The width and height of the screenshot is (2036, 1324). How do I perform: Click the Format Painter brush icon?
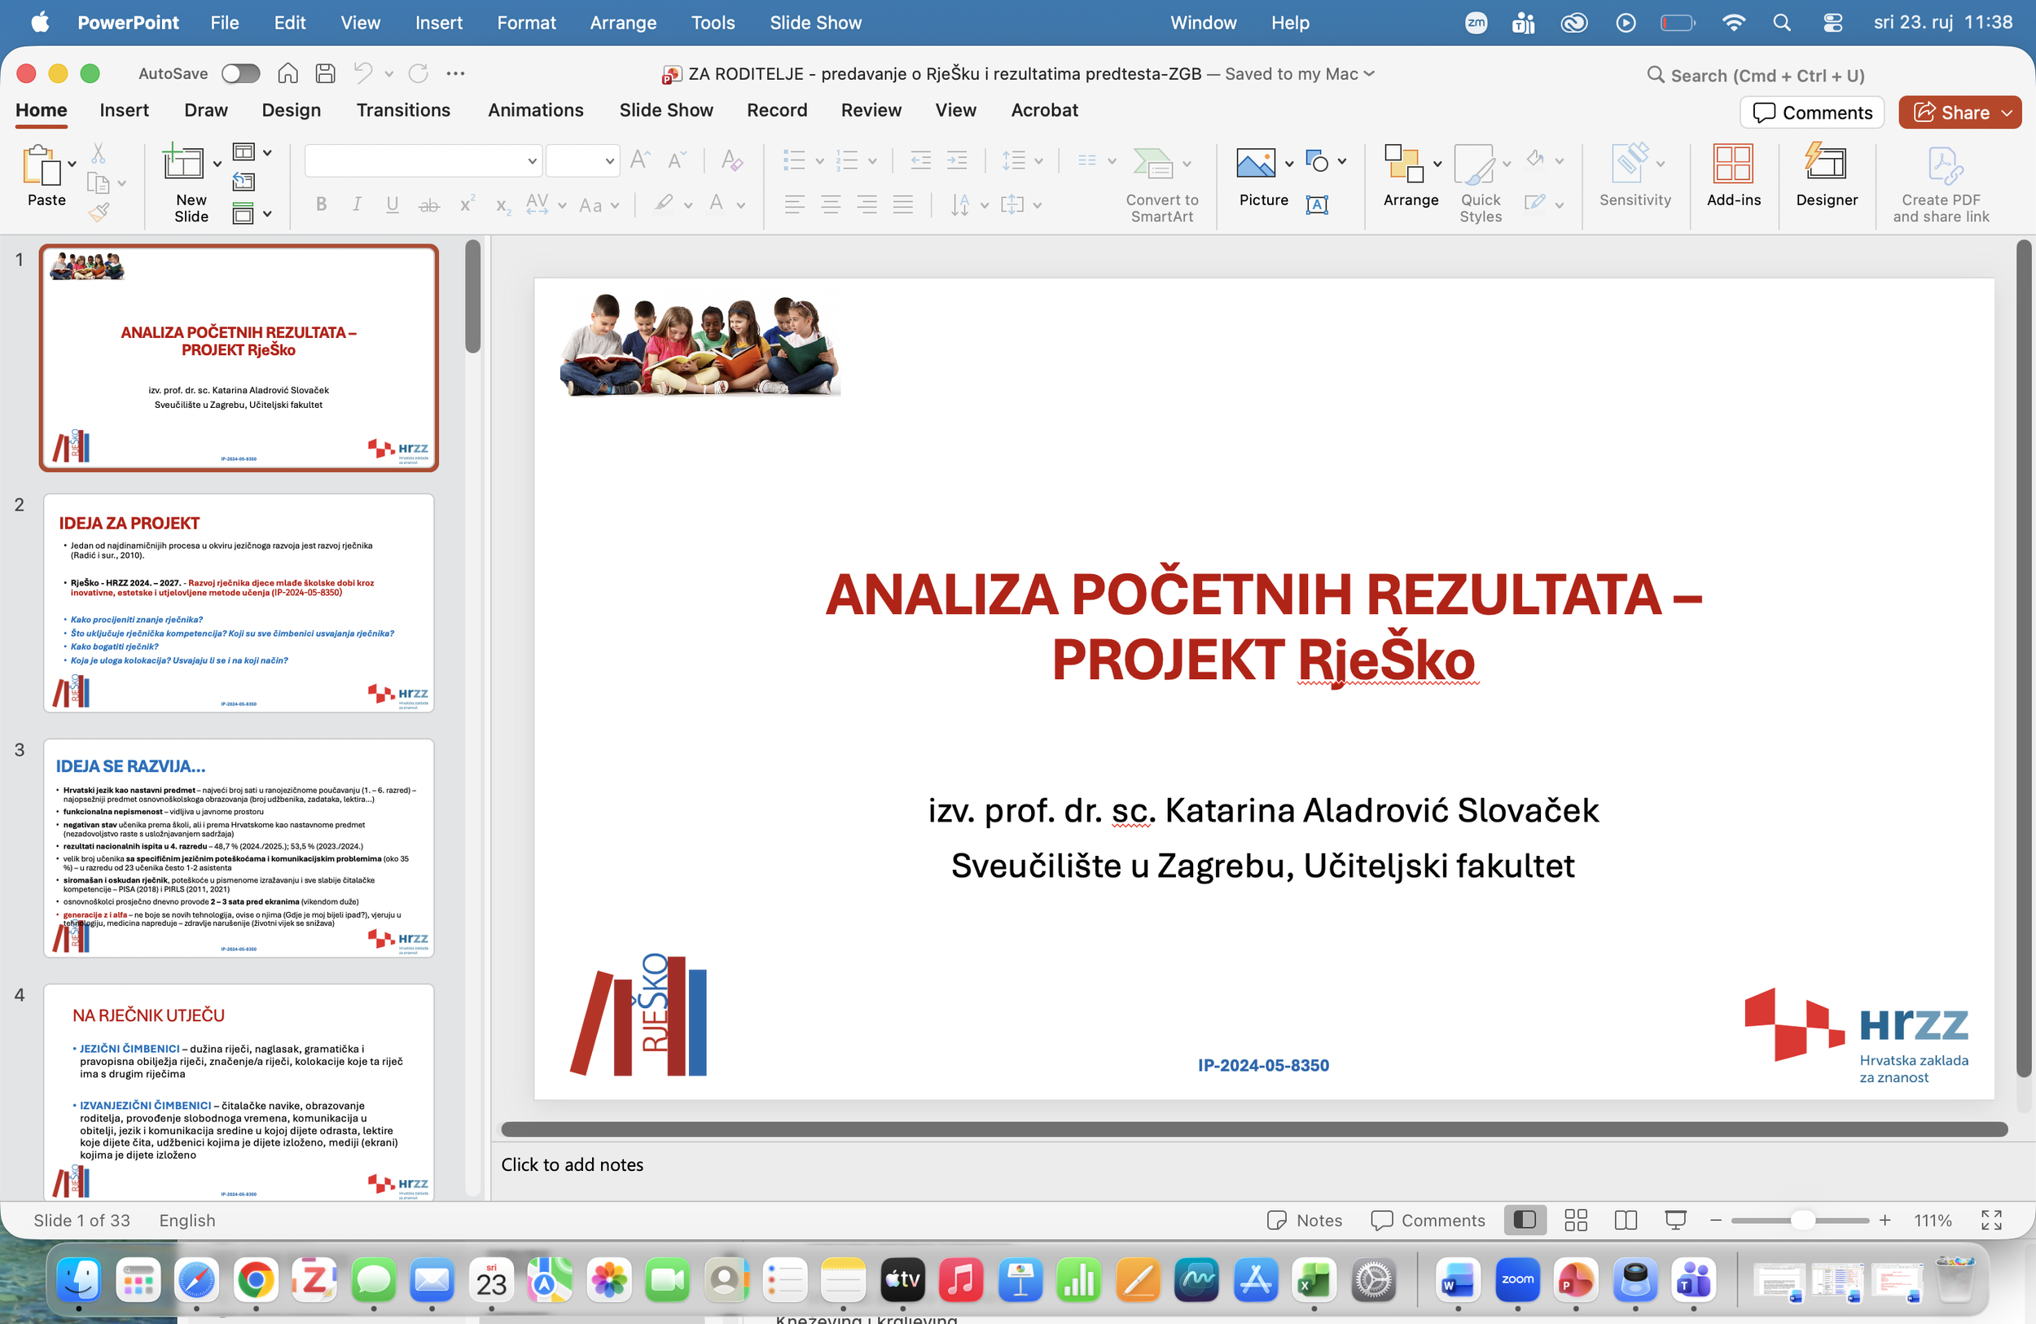tap(99, 212)
